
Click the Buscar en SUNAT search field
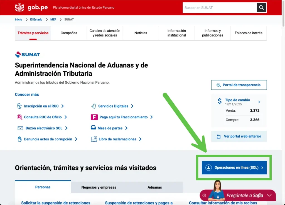tap(219, 8)
